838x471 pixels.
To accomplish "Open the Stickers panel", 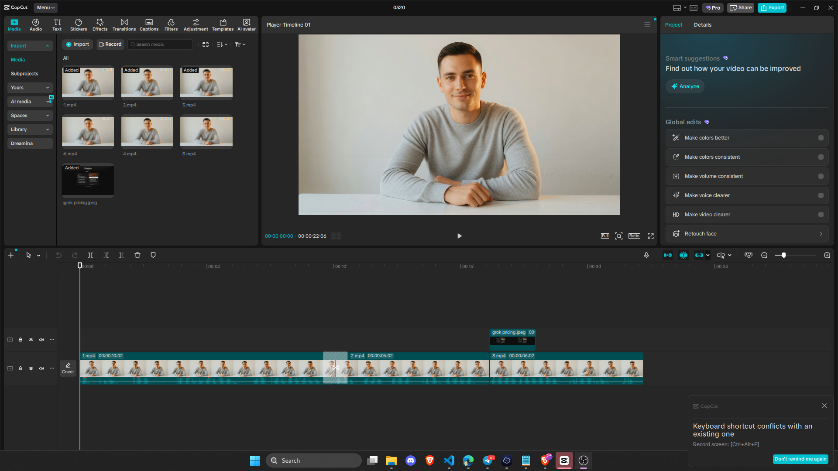I will tap(79, 25).
